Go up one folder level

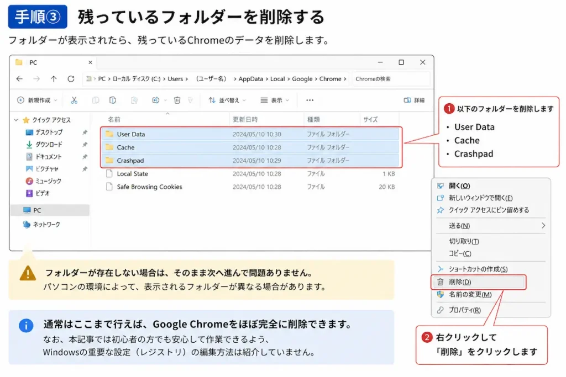pyautogui.click(x=54, y=78)
